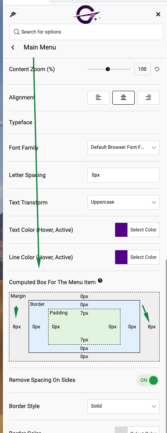Open Text Transform Uppercase dropdown
167x433 pixels.
coord(123,202)
